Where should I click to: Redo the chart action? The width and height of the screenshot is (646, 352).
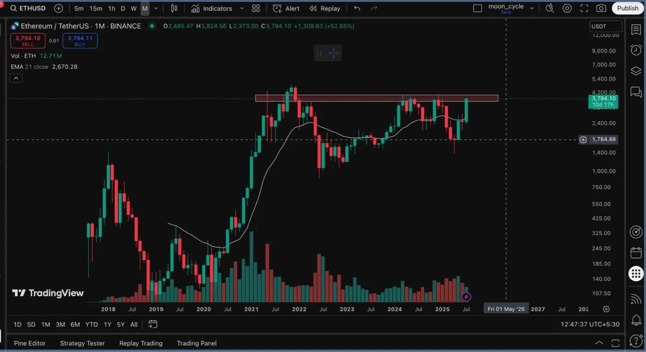coord(374,8)
